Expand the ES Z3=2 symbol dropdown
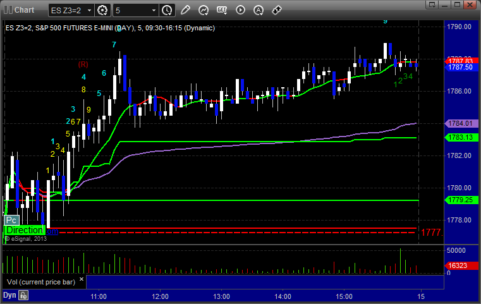Viewport: 481px width, 304px height. pyautogui.click(x=89, y=11)
